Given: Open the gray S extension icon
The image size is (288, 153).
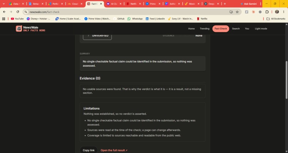Looking at the screenshot, I should 247,12.
